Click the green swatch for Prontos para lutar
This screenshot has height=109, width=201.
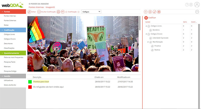(x=30, y=82)
